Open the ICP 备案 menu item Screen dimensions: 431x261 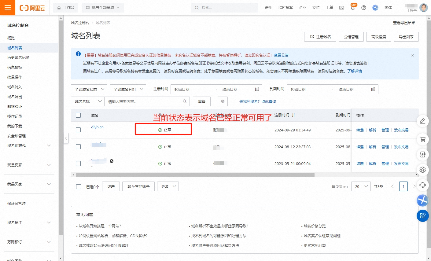tap(285, 7)
